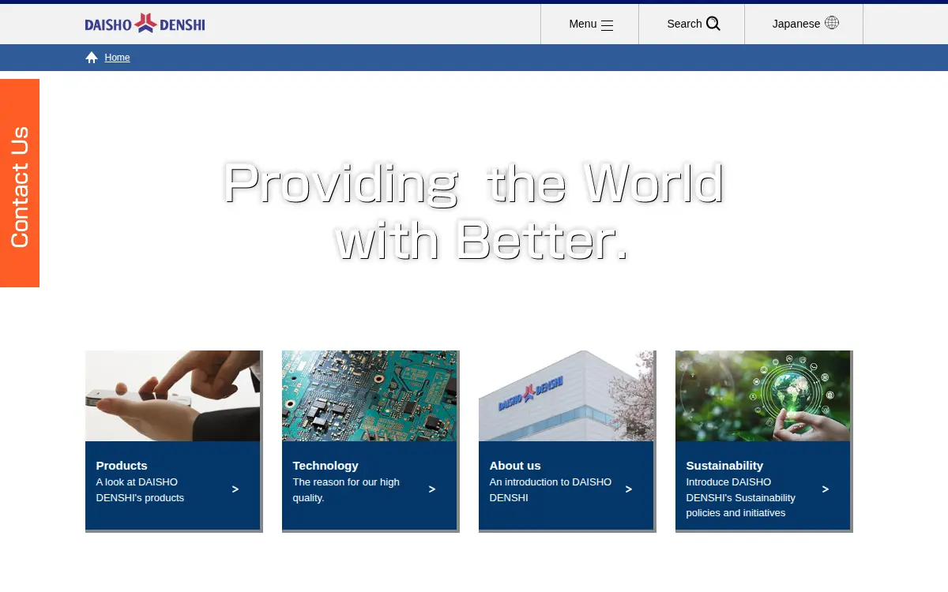Click "An introduction to DAISHO DENSHI" text
948x592 pixels.
pos(550,490)
